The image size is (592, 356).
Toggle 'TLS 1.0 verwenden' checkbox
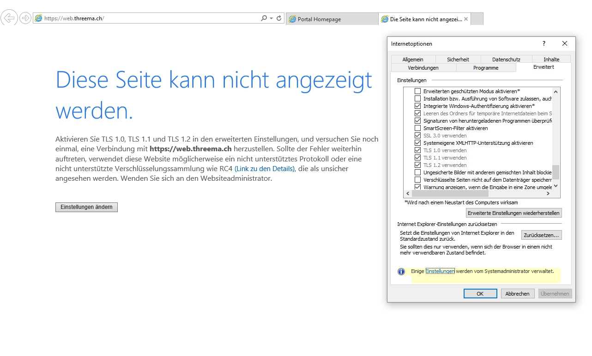pyautogui.click(x=418, y=150)
